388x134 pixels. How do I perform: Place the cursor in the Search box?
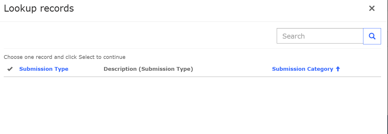point(320,36)
